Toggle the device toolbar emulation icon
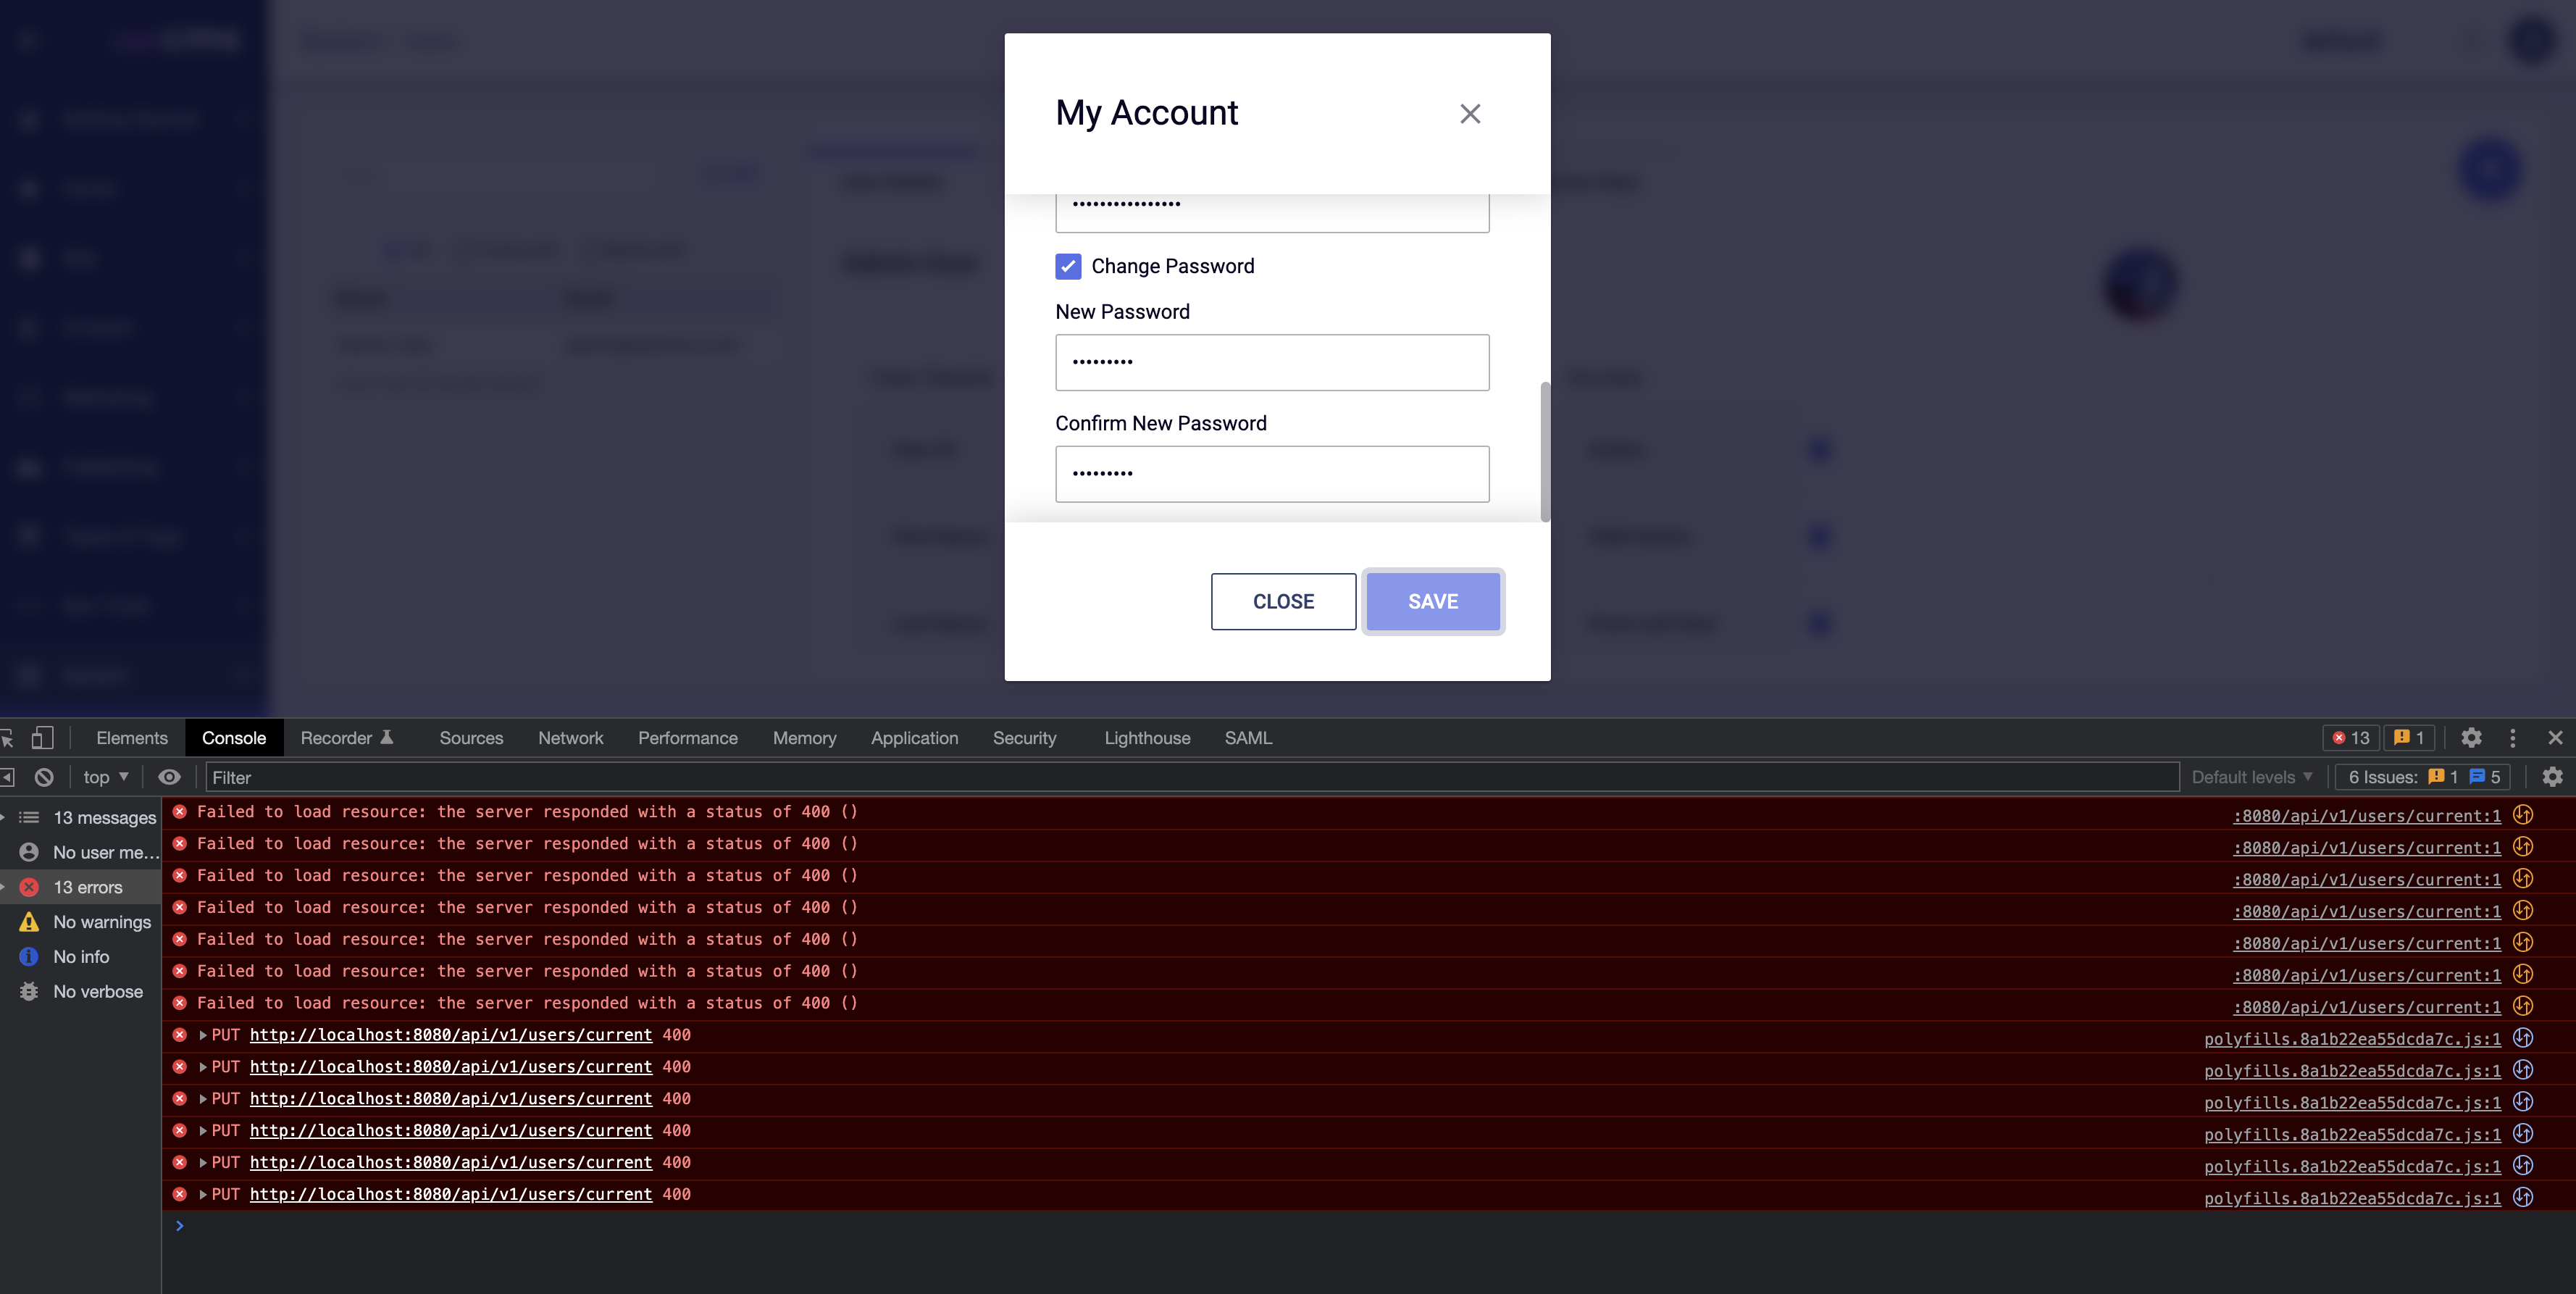 42,737
